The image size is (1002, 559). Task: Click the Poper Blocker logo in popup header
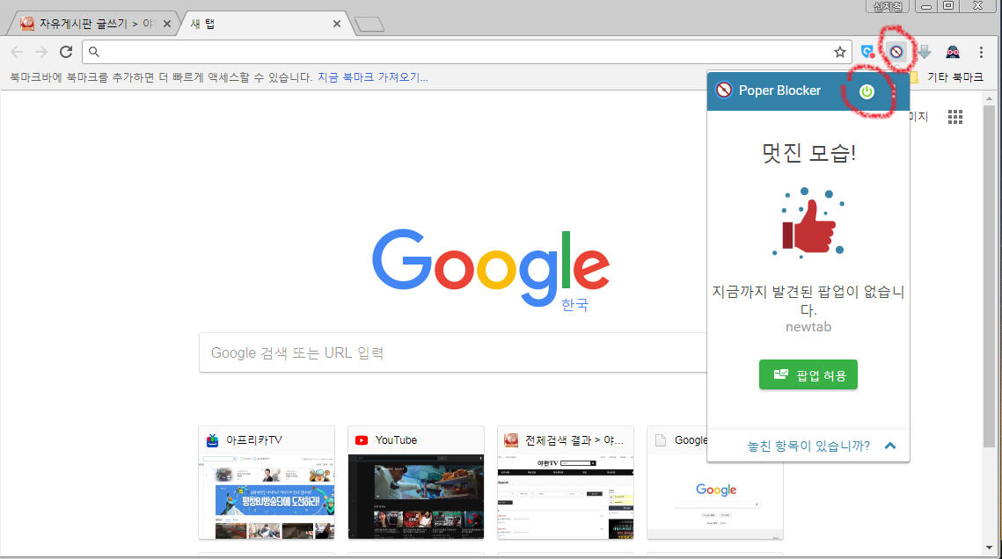click(724, 90)
